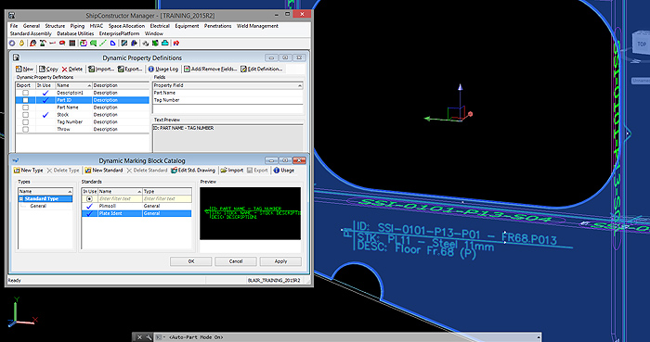Click the New Type icon in Block Catalog
This screenshot has width=650, height=342.
(17, 171)
